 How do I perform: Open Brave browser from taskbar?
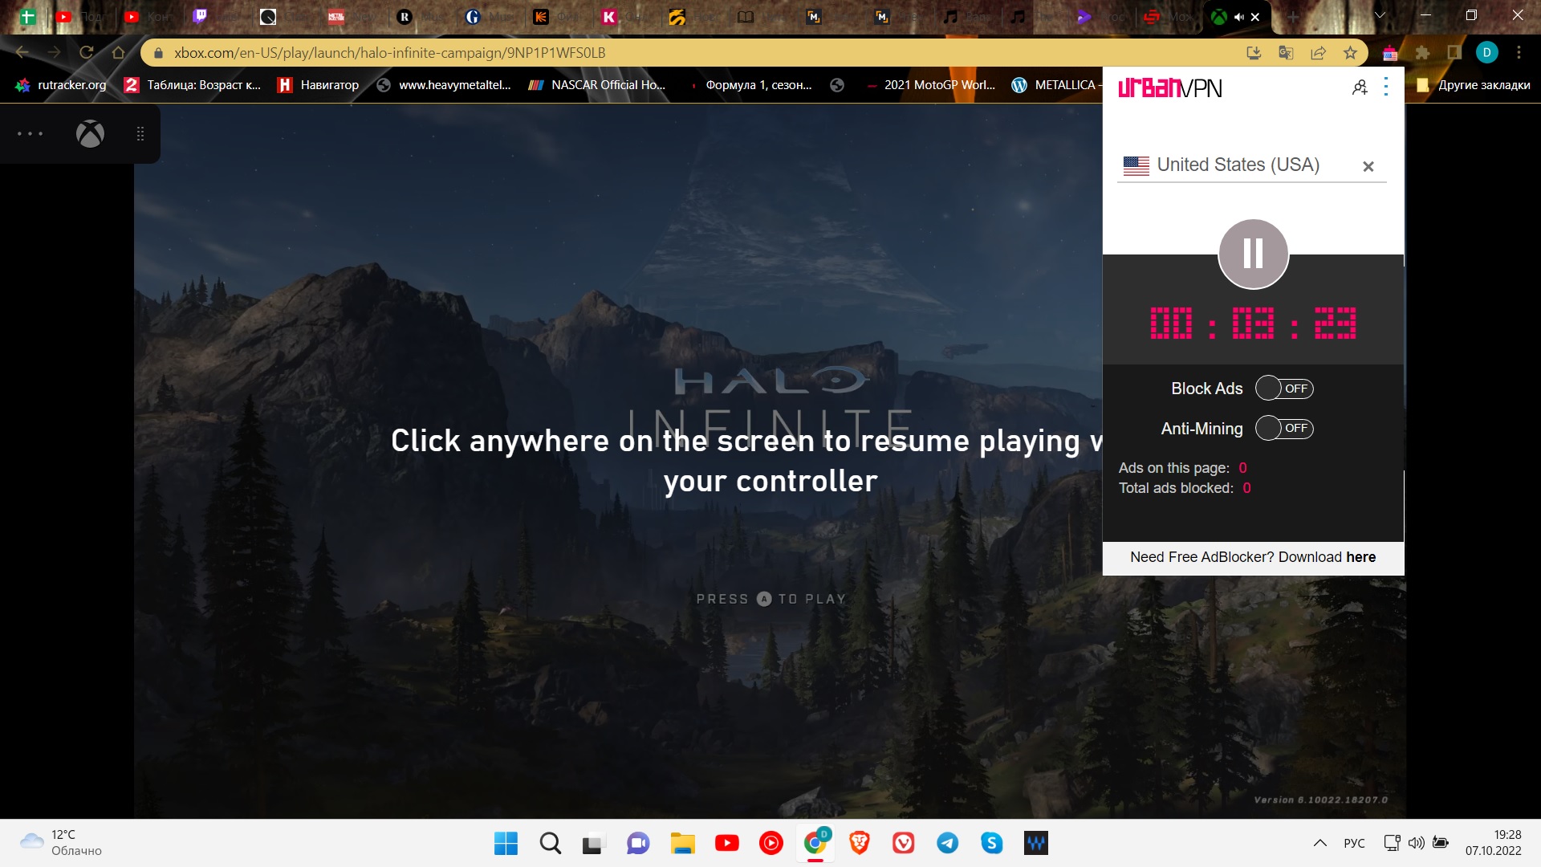point(860,843)
